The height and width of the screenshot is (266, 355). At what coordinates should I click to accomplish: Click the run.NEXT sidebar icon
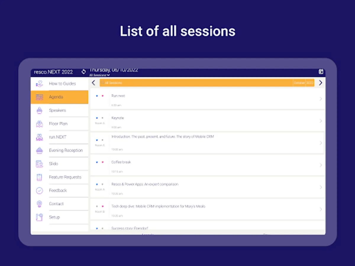click(39, 137)
